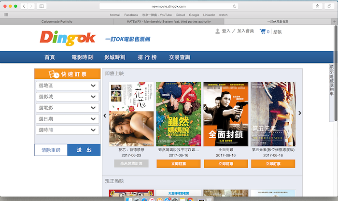The image size is (338, 201).
Task: Click the address bar newmovie.dingok.com
Action: (169, 6)
